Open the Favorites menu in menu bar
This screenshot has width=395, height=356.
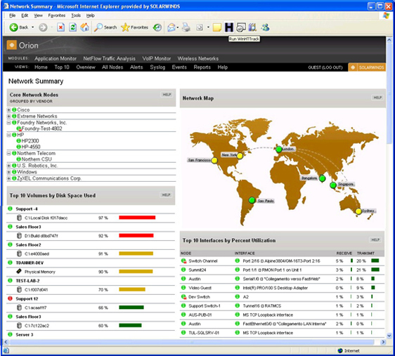pos(57,15)
